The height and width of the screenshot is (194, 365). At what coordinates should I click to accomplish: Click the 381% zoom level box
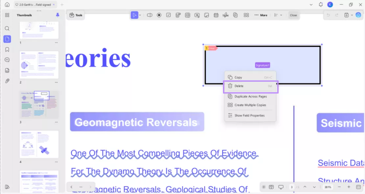click(x=328, y=187)
